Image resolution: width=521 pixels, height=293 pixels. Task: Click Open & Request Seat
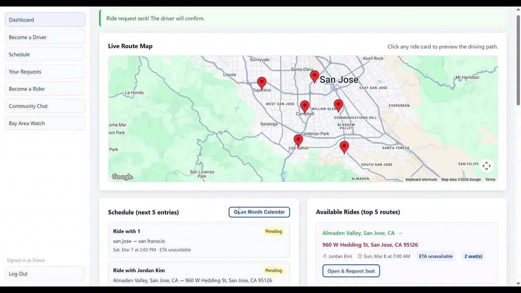(x=351, y=271)
